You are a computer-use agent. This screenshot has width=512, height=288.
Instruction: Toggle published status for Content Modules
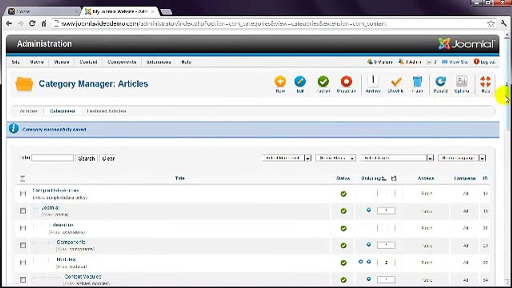click(x=343, y=280)
